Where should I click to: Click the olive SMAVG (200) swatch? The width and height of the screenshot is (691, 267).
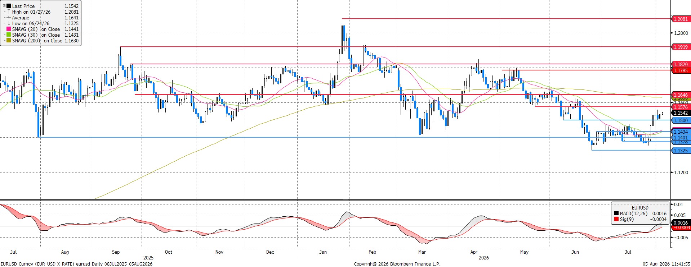point(9,41)
